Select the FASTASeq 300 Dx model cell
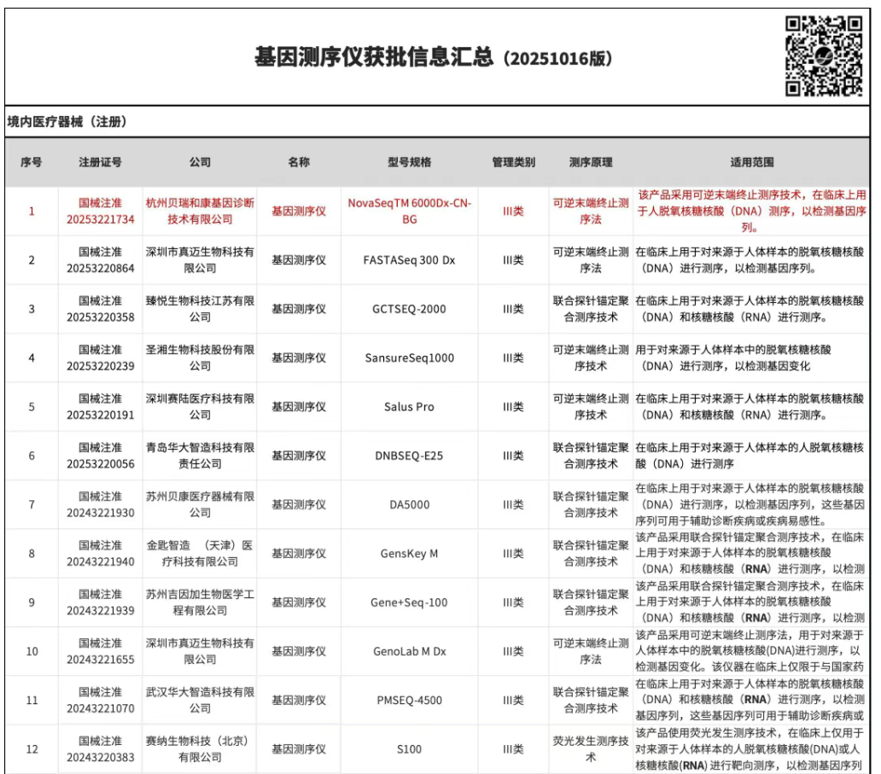This screenshot has height=774, width=881. pos(409,259)
